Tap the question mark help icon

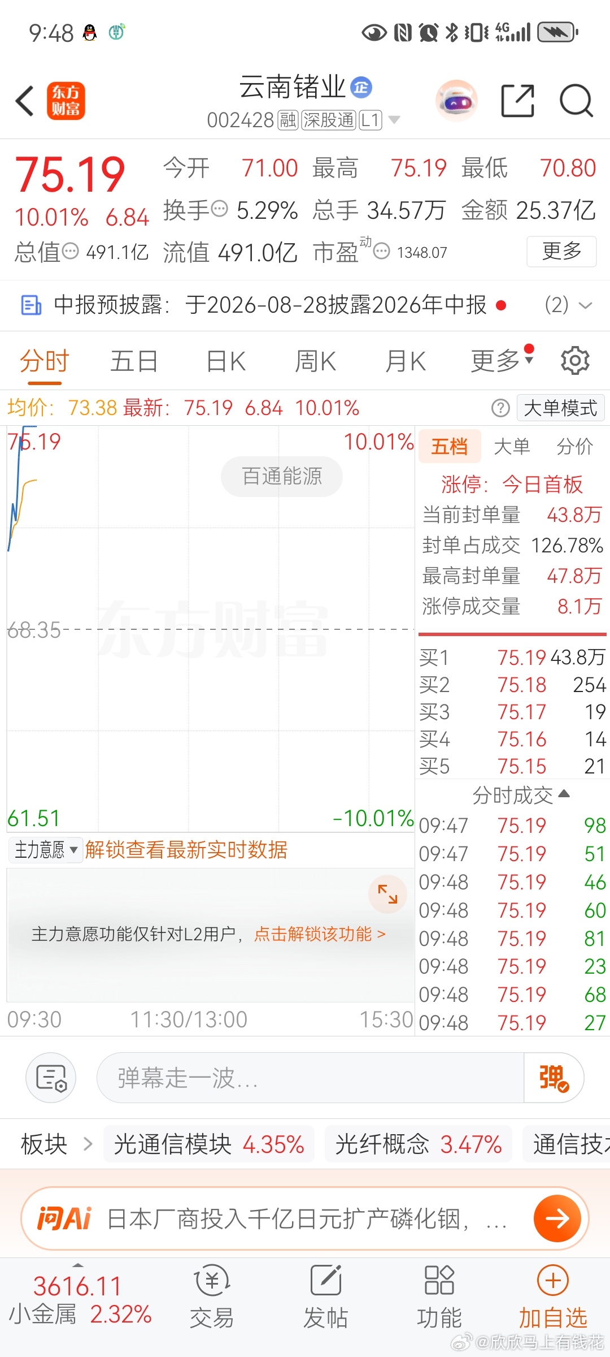(500, 408)
